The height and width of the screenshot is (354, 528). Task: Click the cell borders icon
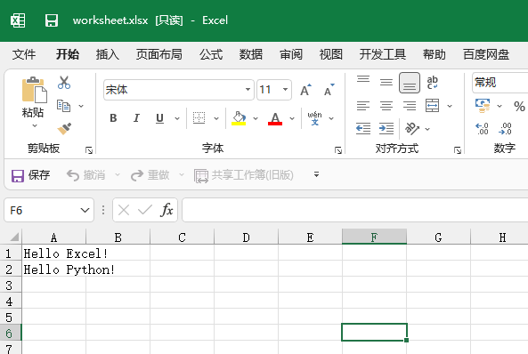coord(199,118)
